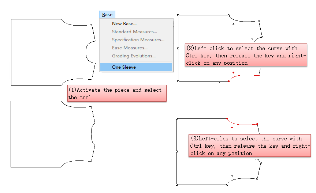This screenshot has height=193, width=316.
Task: Click the step (2) instruction callout
Action: [x=246, y=56]
